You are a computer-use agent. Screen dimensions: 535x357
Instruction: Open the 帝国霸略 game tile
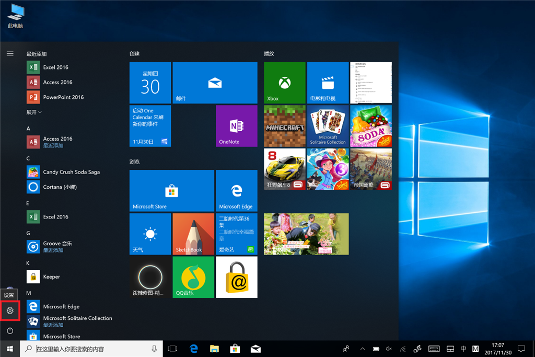[x=371, y=169]
